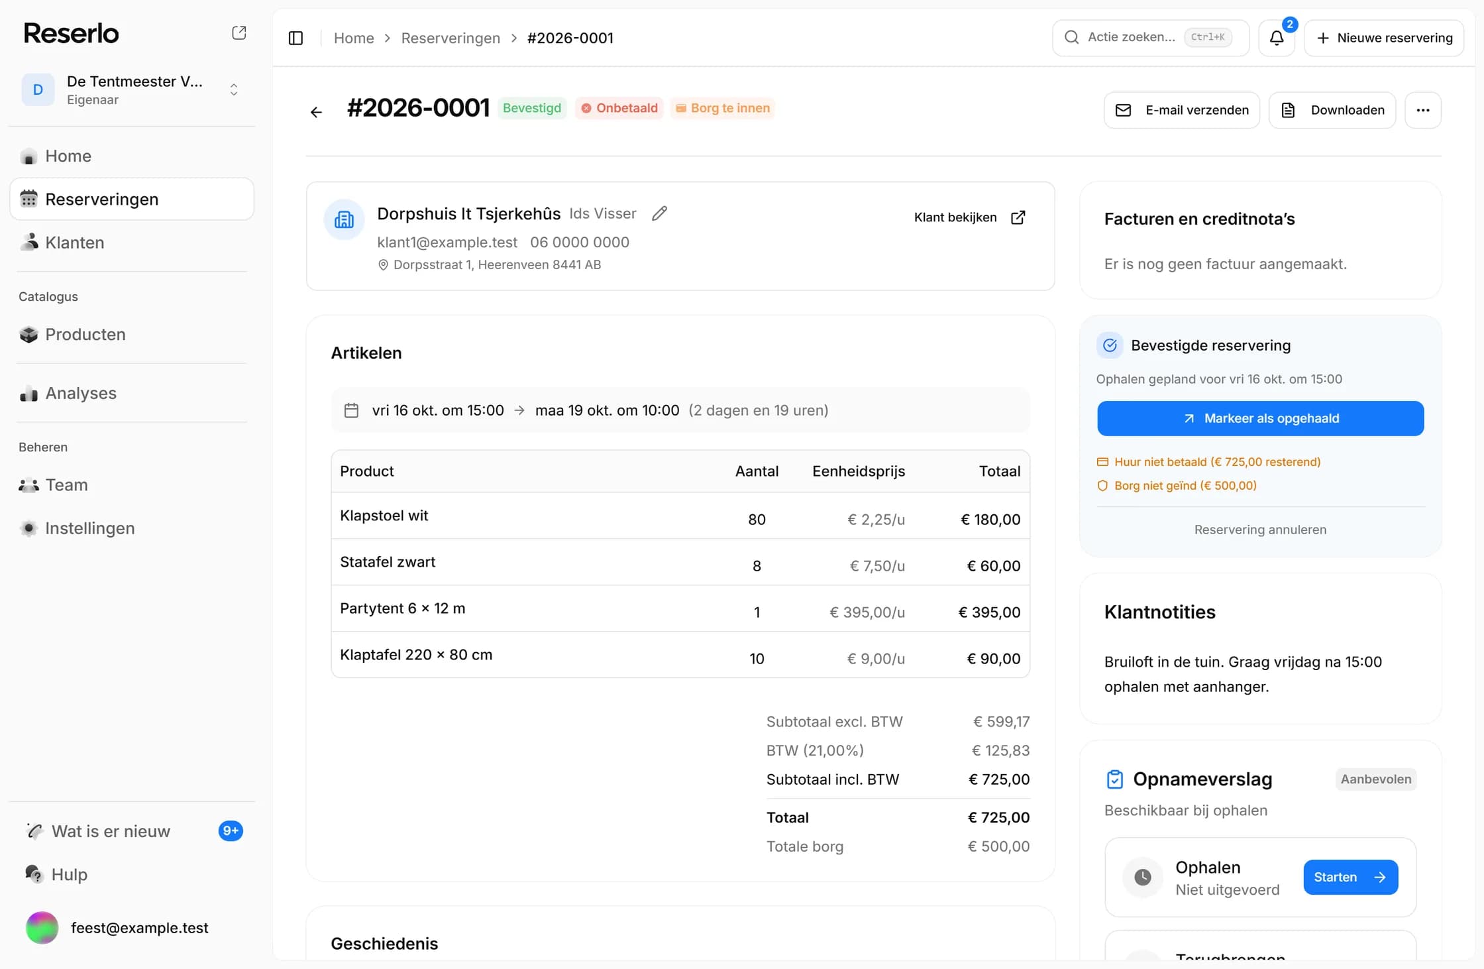
Task: Start the Ophalen report with Starten
Action: [1350, 877]
